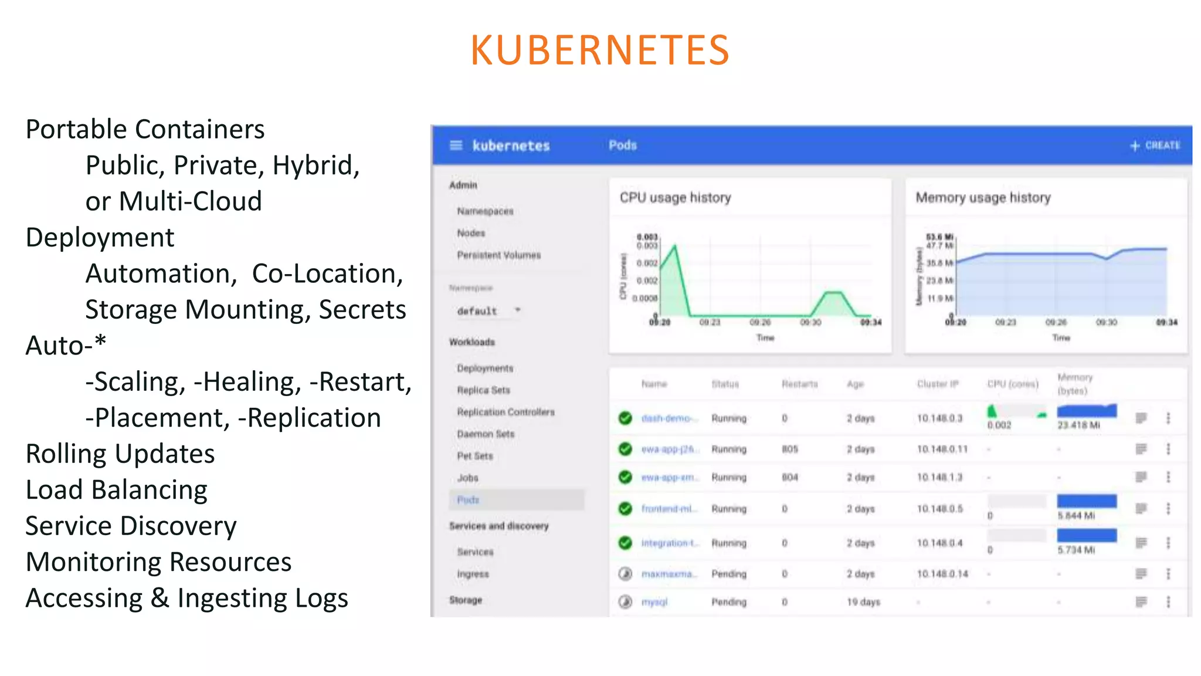Select Namespaces in the Admin section
Viewport: 1201px width, 676px height.
[485, 211]
